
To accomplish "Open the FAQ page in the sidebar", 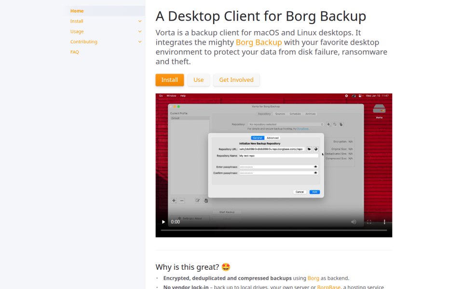I will tap(74, 52).
